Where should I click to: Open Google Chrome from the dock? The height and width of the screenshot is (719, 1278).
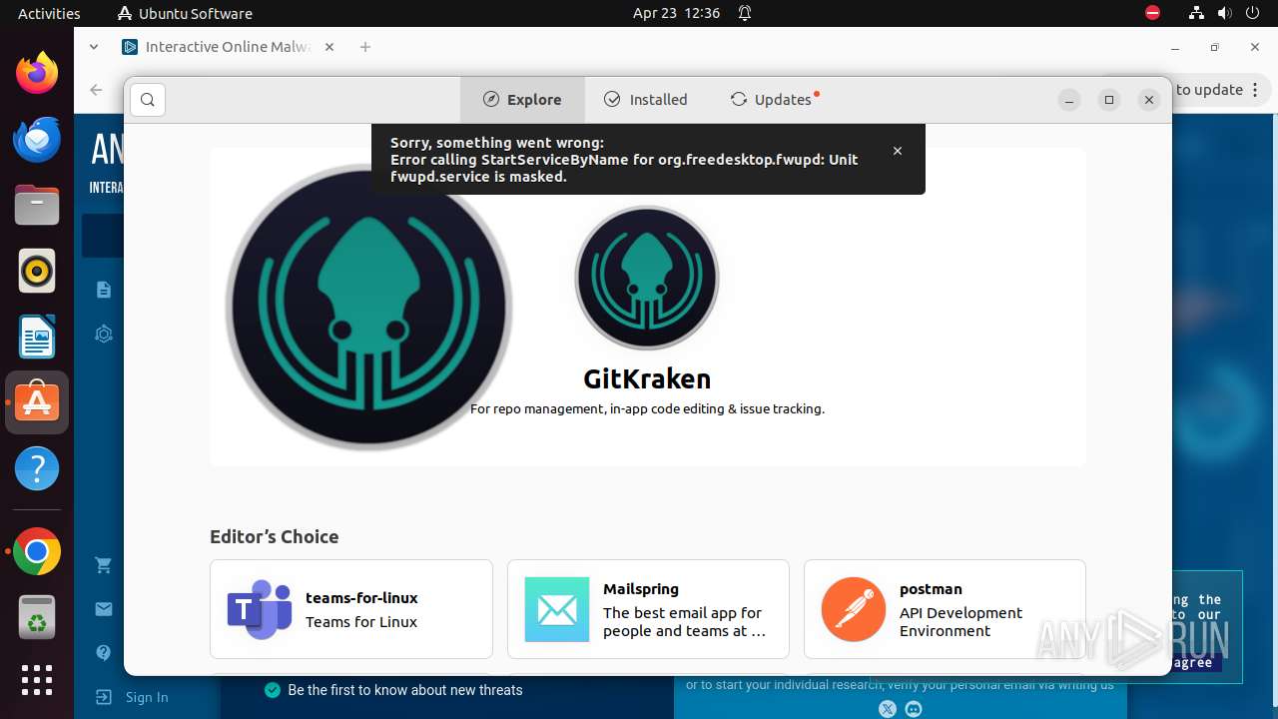point(37,551)
